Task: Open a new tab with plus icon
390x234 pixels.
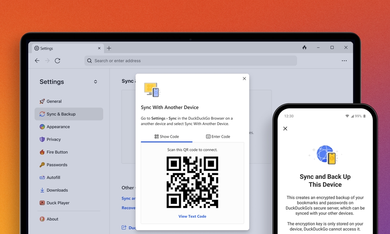Action: (109, 48)
